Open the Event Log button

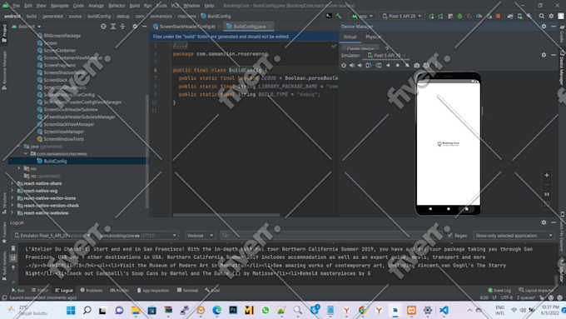499,291
